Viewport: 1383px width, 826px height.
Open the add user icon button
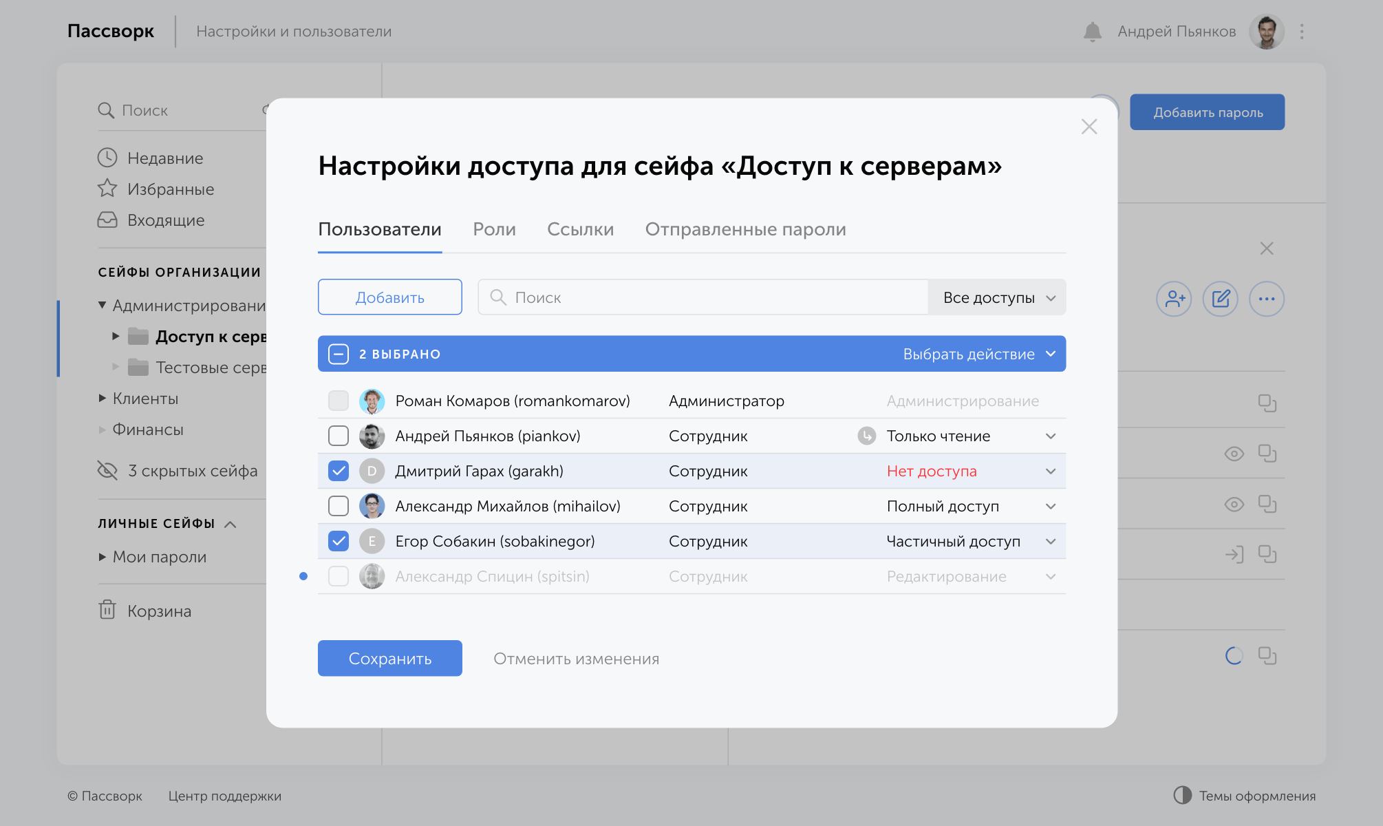tap(1174, 299)
